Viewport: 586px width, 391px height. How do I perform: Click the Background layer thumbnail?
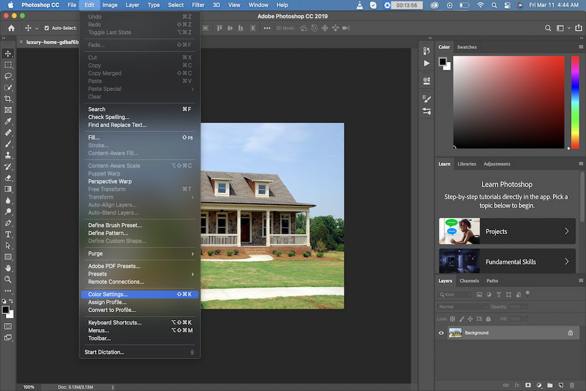point(455,332)
